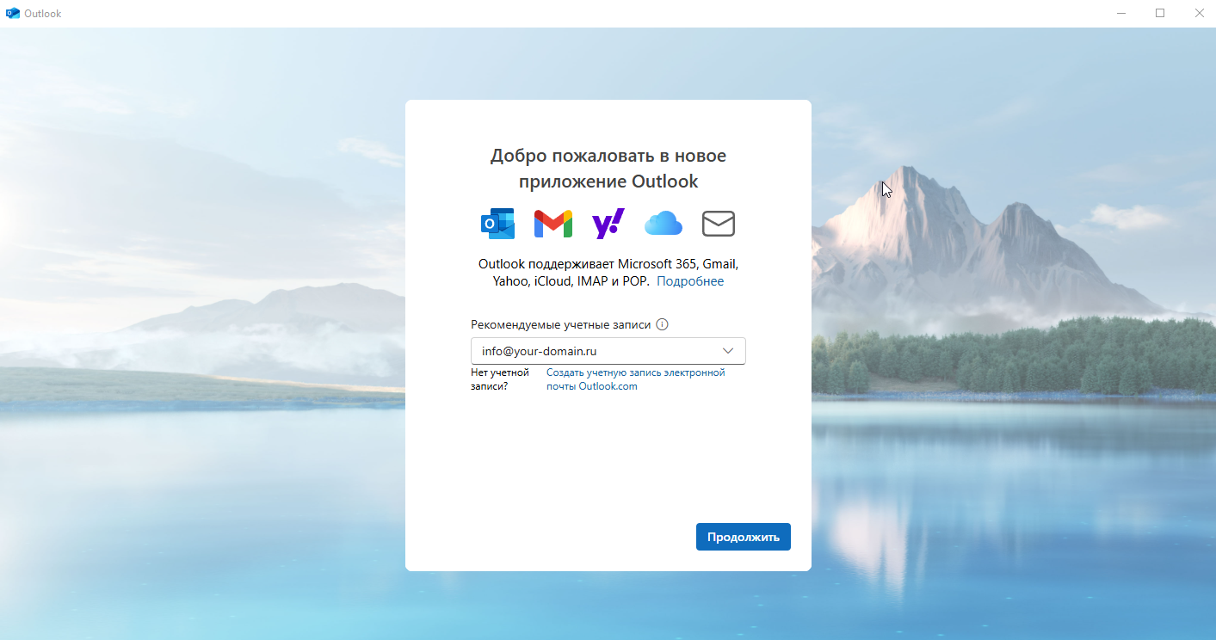This screenshot has height=640, width=1216.
Task: Click the info@your-domain.ru email field
Action: (608, 351)
